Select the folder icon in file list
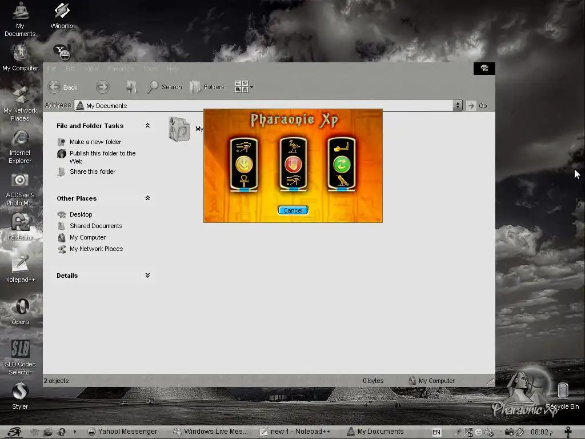Image resolution: width=585 pixels, height=439 pixels. [x=179, y=129]
